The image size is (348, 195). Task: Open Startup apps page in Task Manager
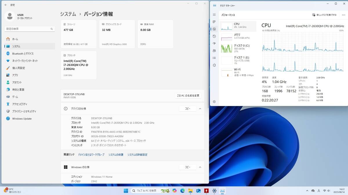point(214,43)
